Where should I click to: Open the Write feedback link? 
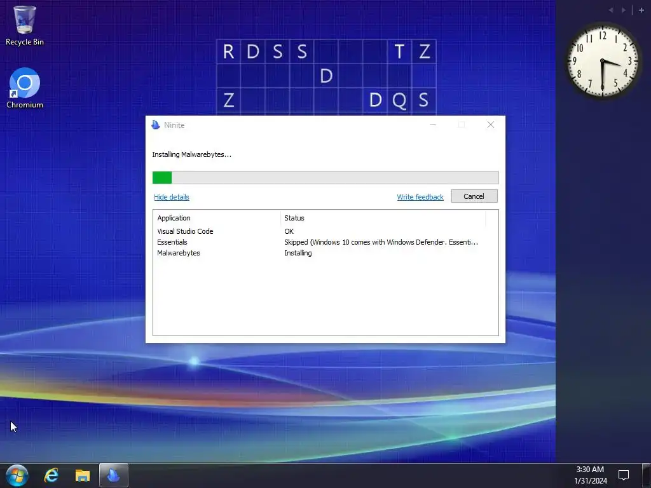click(x=420, y=197)
